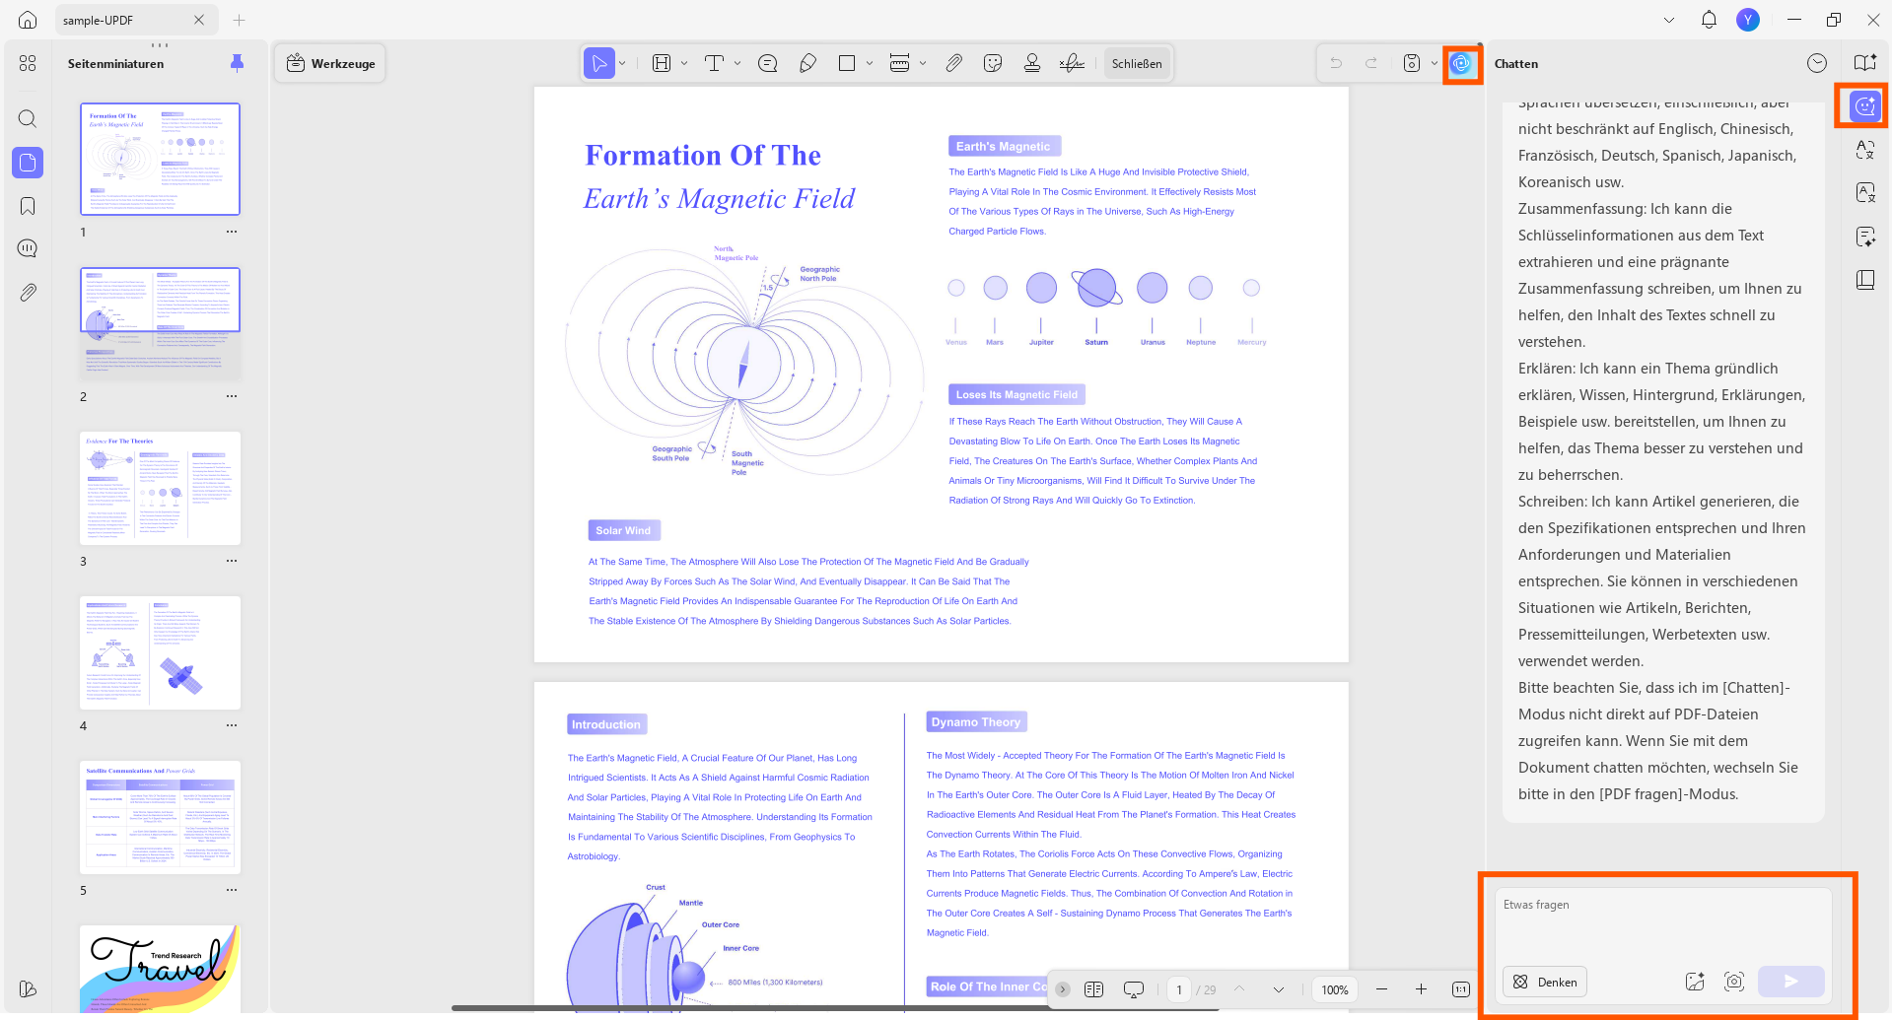The height and width of the screenshot is (1020, 1892).
Task: Select the Text comment tool
Action: [x=715, y=63]
